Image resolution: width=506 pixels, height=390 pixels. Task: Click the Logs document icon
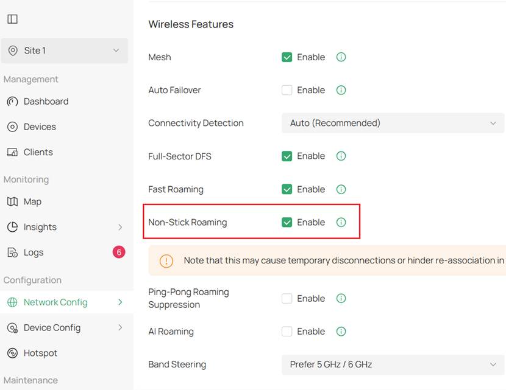click(12, 252)
